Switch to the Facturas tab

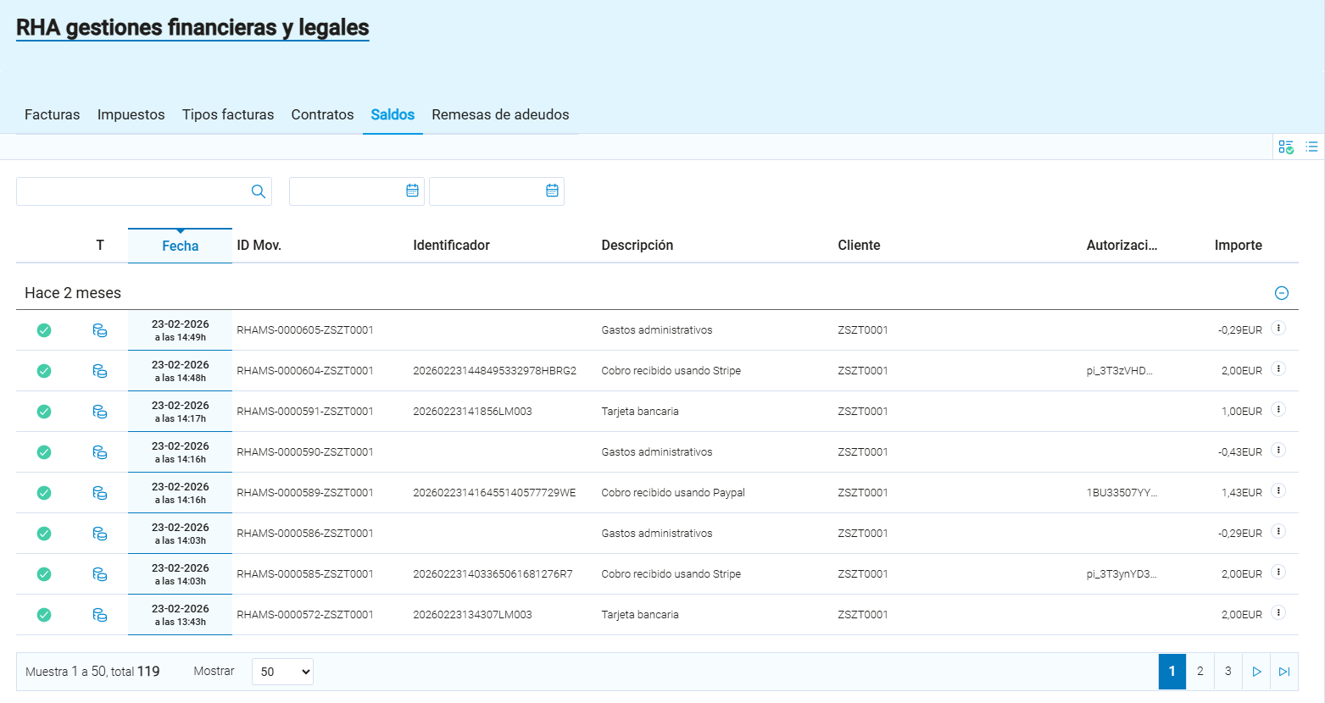click(x=53, y=114)
